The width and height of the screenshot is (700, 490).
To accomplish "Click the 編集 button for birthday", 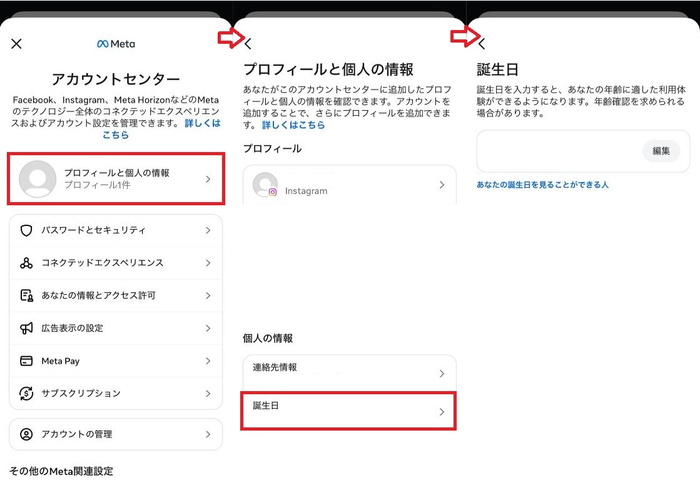I will [661, 151].
